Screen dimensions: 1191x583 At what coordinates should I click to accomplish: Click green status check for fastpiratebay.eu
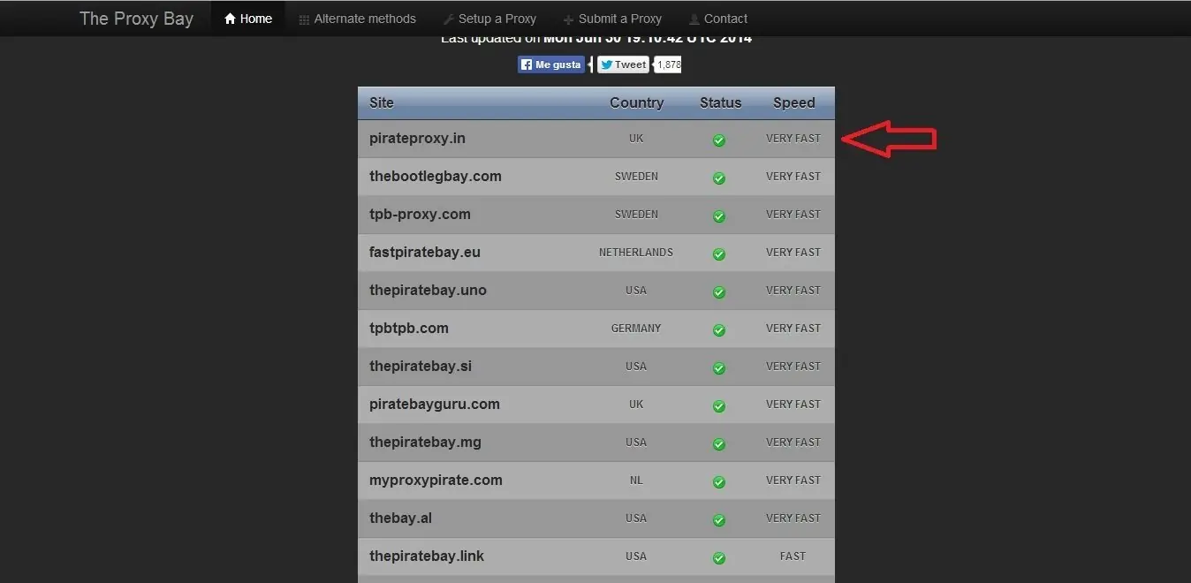point(719,254)
